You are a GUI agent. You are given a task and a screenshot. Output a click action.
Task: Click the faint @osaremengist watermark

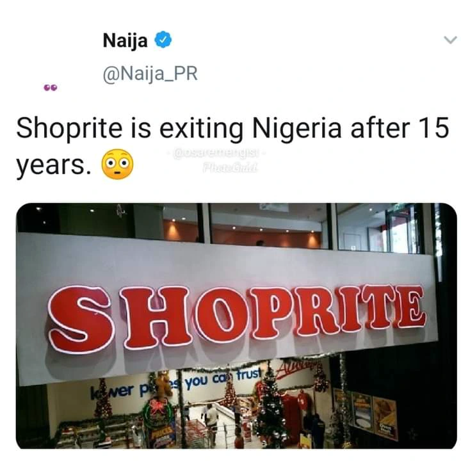click(x=217, y=153)
